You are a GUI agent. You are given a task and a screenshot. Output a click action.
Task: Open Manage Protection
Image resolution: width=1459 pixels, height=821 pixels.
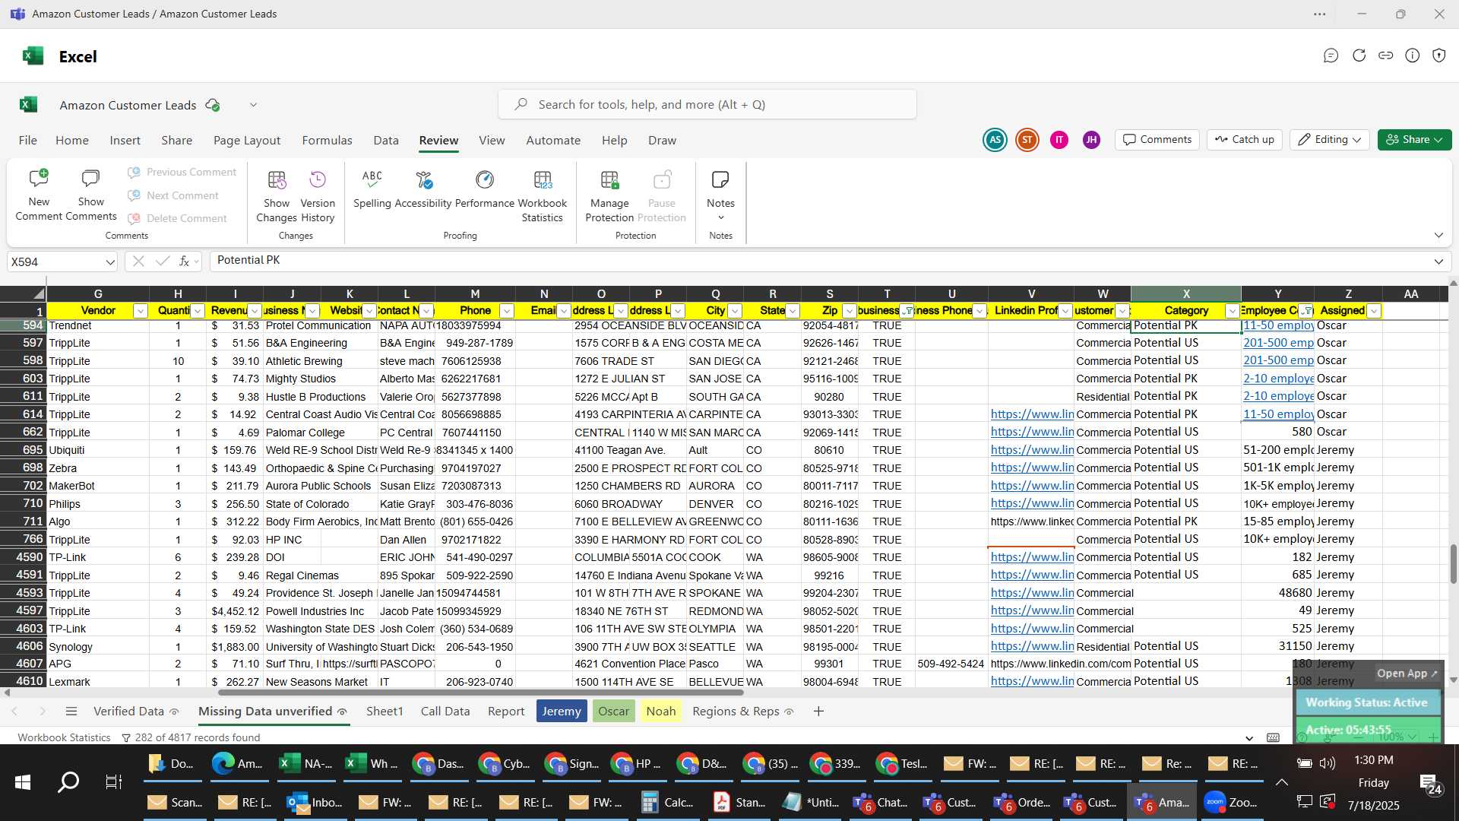(x=609, y=195)
